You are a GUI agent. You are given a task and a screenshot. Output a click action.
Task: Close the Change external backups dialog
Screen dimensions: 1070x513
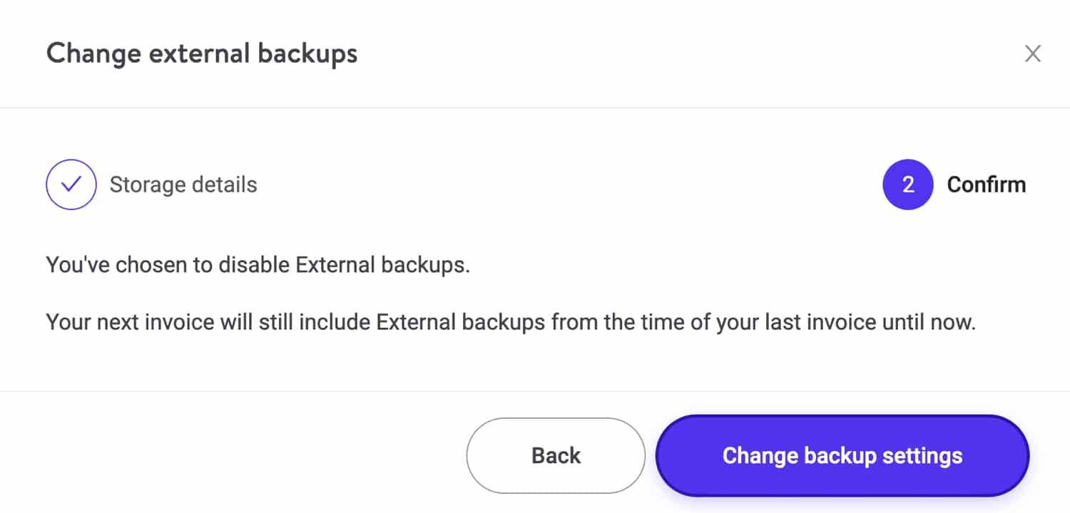[1032, 54]
